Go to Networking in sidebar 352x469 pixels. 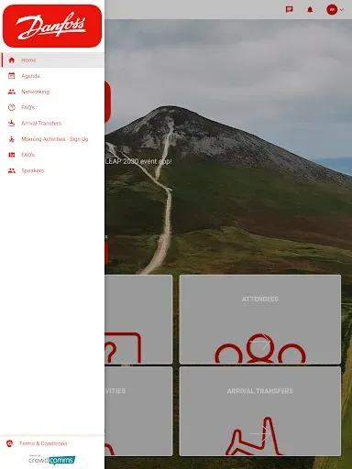click(x=52, y=92)
